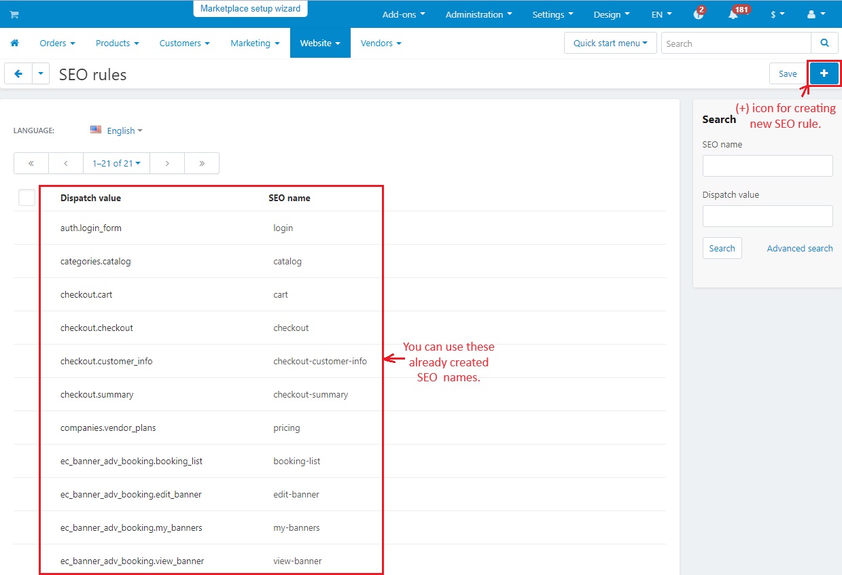Go to the next page
The height and width of the screenshot is (575, 842).
pos(167,163)
